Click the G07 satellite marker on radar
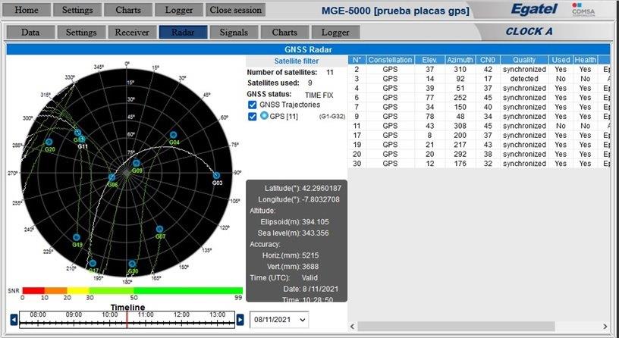 (159, 229)
